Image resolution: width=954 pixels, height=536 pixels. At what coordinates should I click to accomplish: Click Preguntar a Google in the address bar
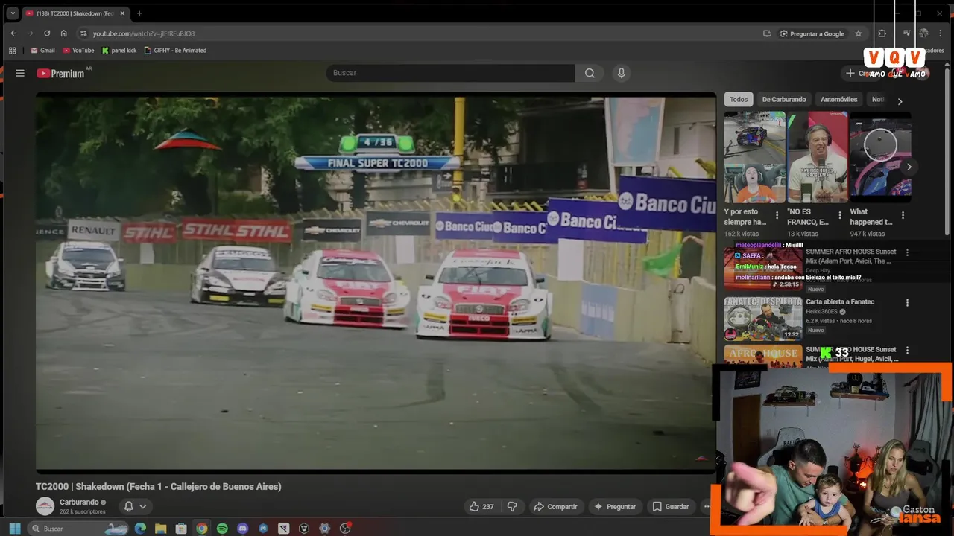tap(812, 33)
